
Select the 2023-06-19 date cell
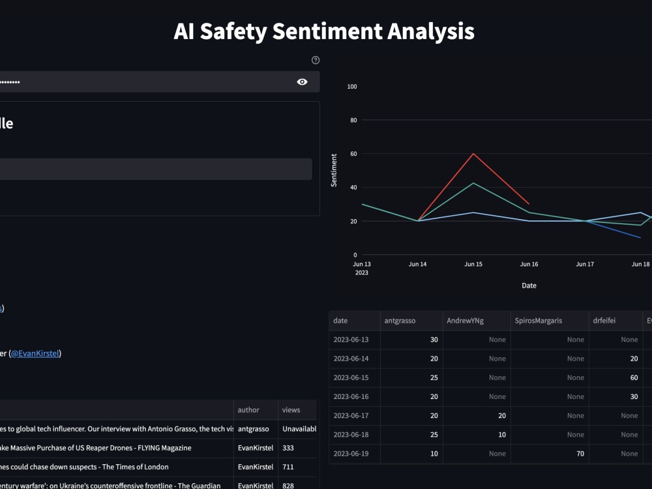point(354,454)
